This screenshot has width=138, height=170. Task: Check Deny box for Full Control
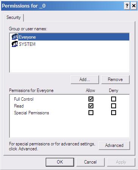[113, 99]
